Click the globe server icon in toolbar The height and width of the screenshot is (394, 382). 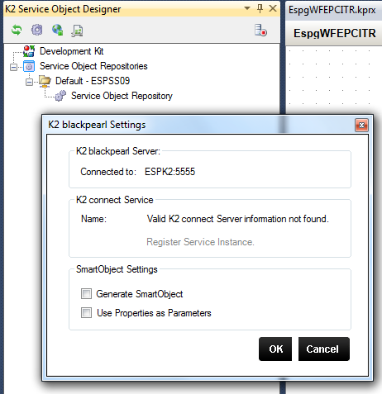coord(57,30)
